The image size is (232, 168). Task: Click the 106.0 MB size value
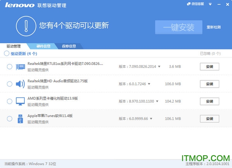click(173, 84)
